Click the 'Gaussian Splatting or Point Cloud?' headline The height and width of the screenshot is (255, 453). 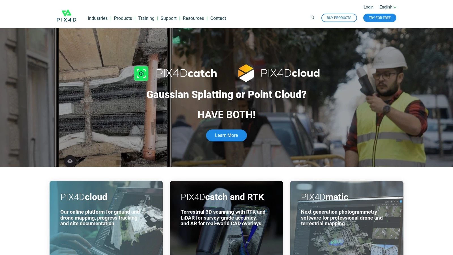226,94
